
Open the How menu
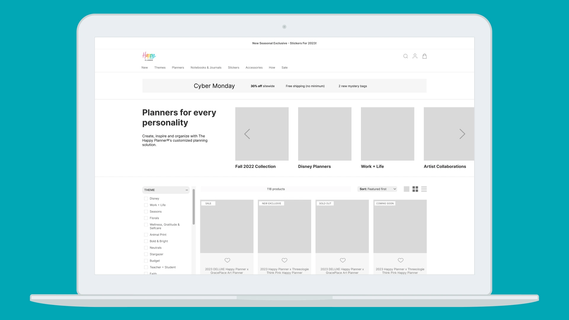(x=272, y=68)
